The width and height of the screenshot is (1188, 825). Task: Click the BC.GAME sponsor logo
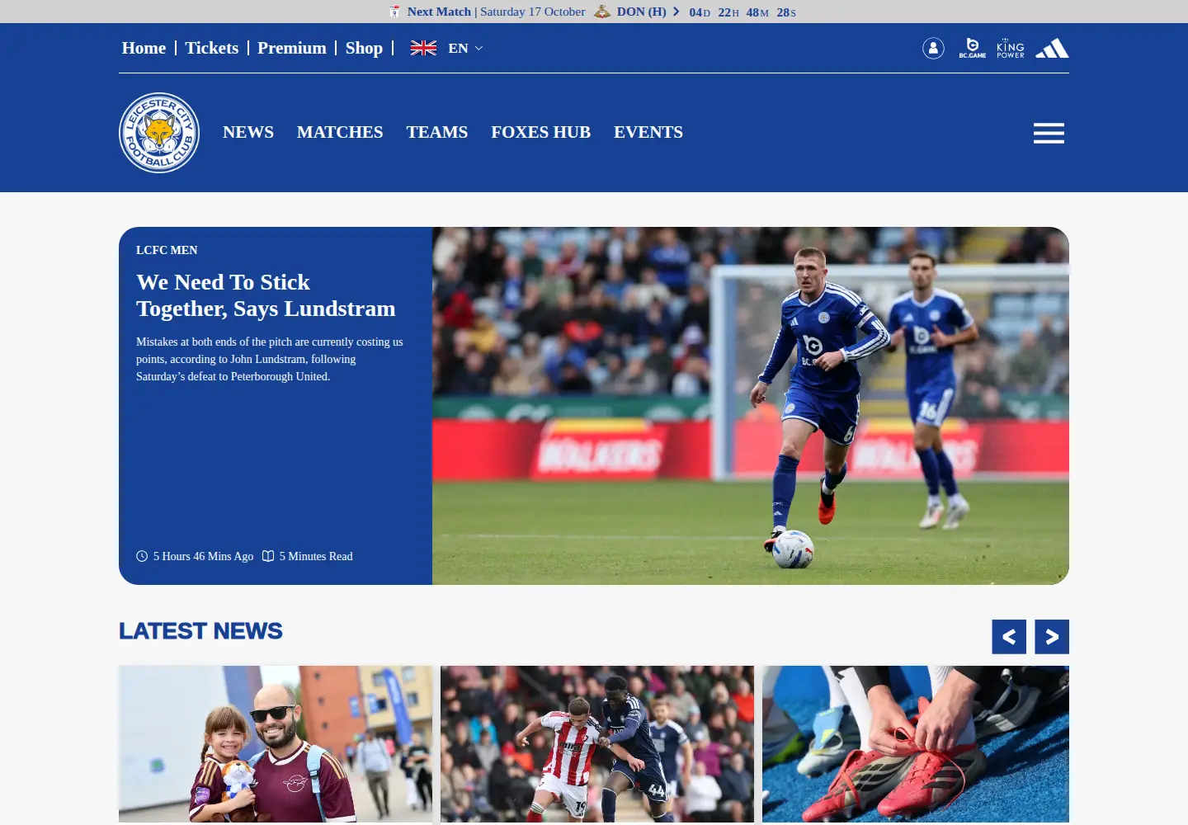click(x=973, y=49)
